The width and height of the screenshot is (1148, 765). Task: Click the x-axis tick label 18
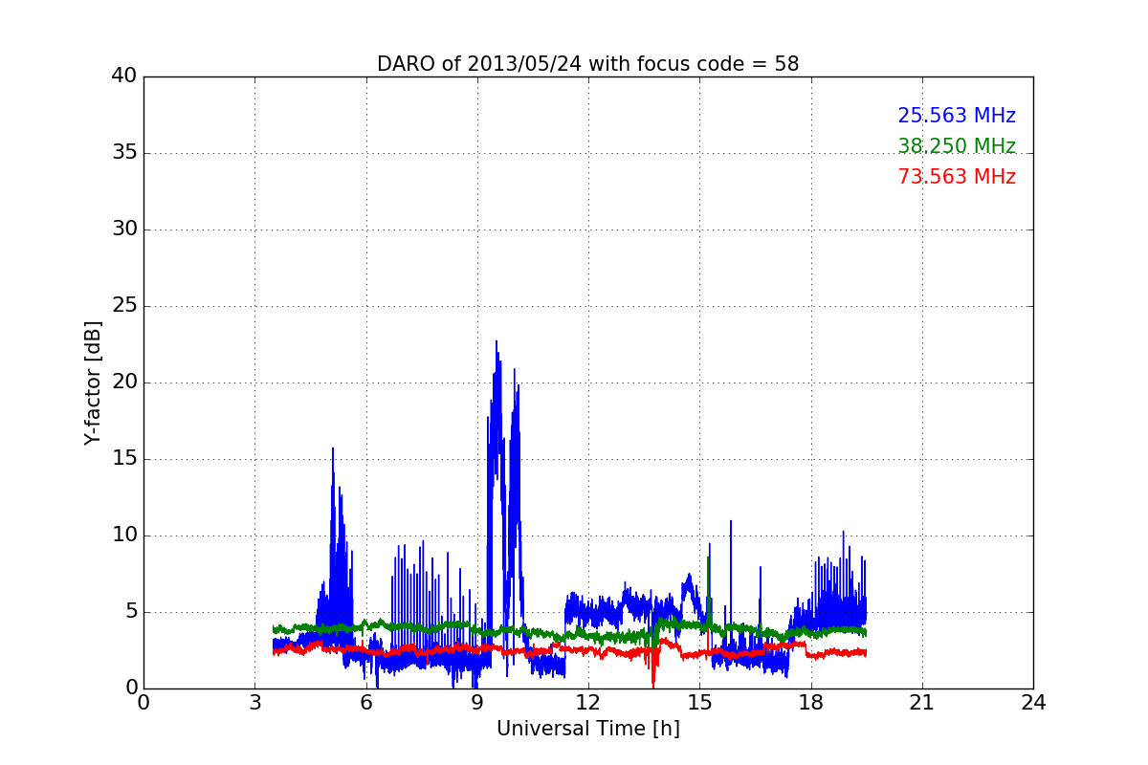click(810, 703)
